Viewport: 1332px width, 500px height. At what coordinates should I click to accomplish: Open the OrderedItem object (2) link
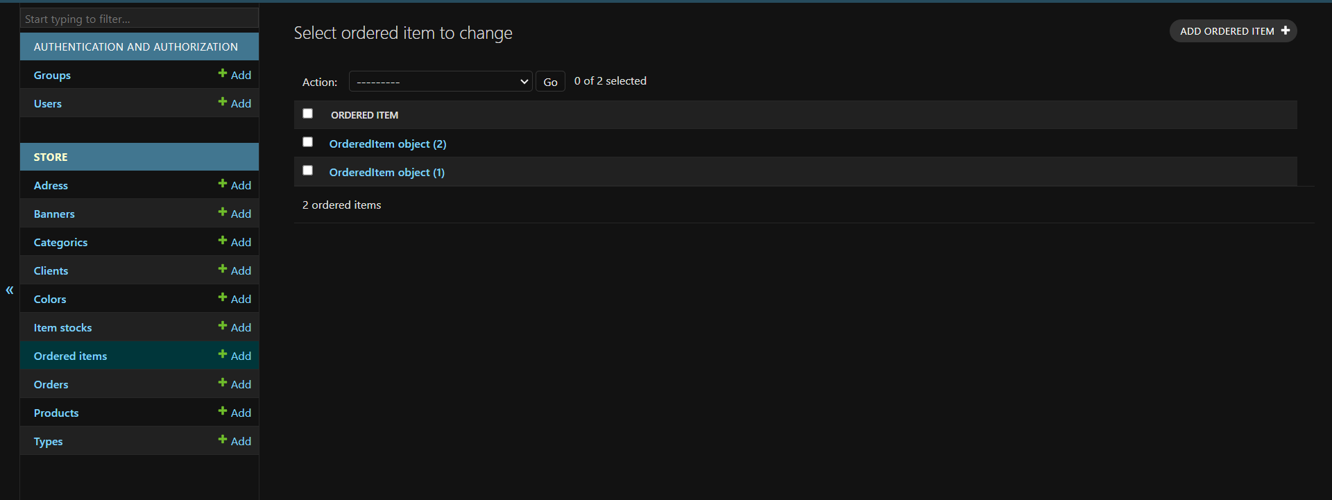click(387, 144)
